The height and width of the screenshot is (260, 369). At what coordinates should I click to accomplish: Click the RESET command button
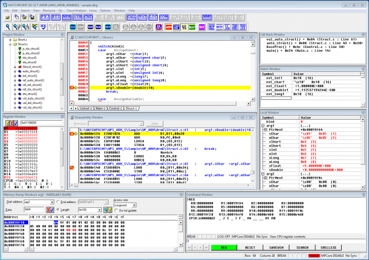250,247
